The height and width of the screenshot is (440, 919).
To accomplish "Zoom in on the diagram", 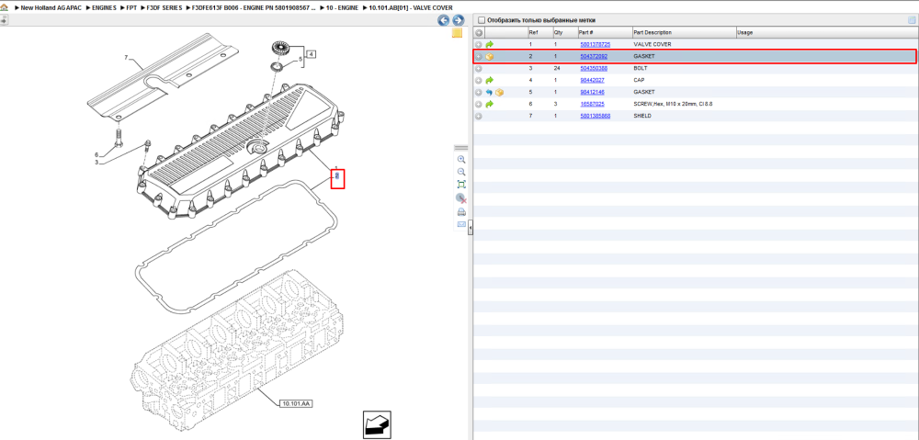I will (x=461, y=159).
